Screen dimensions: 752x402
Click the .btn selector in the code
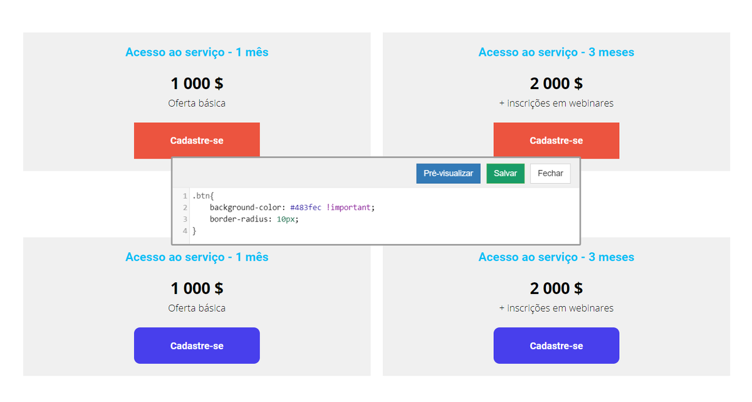tap(202, 196)
